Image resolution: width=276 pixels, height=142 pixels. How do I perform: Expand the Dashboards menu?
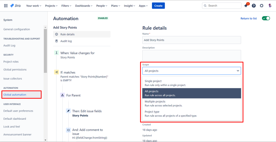tap(84, 6)
